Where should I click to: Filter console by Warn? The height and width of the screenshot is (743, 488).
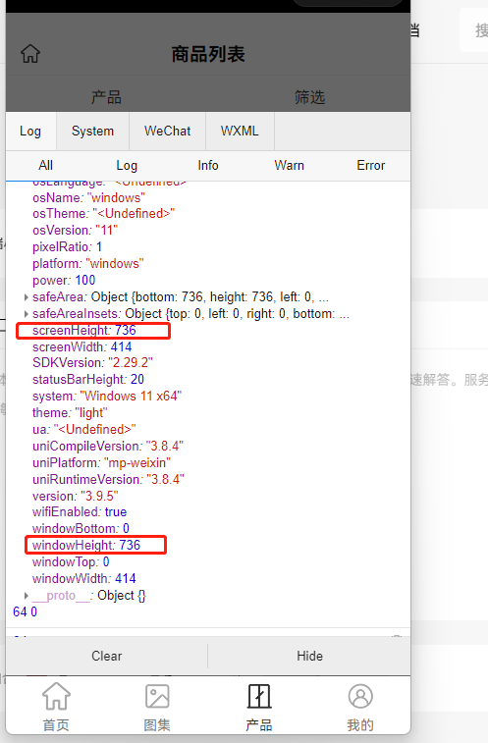[289, 165]
